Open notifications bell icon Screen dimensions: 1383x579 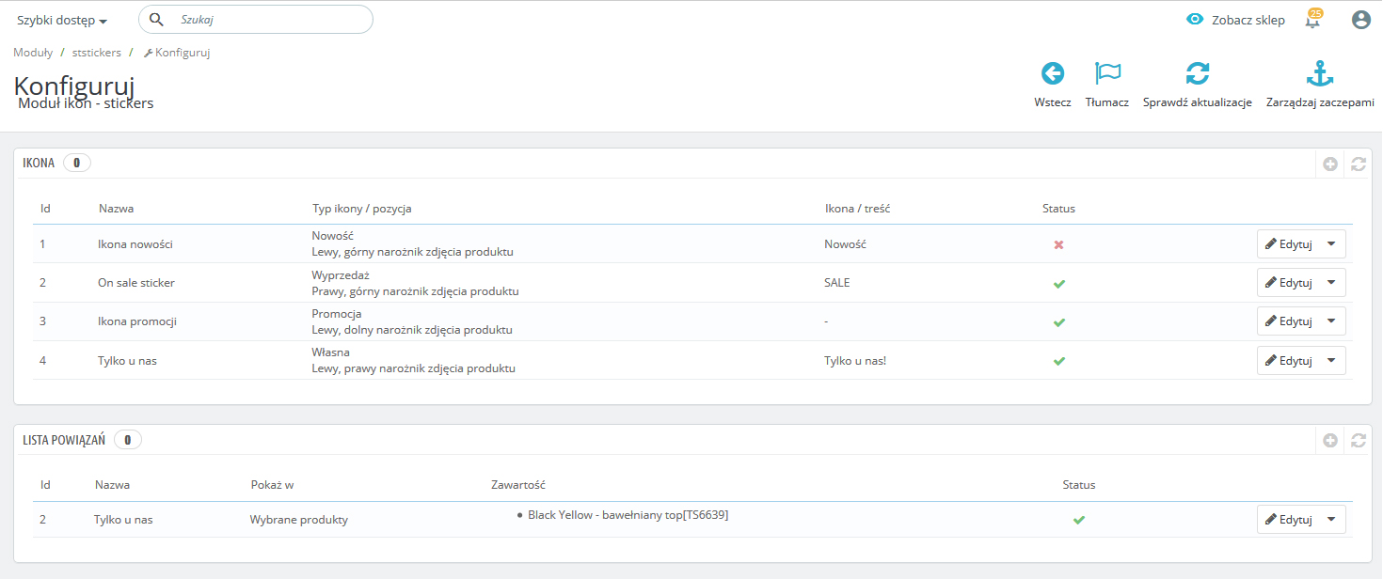click(1313, 20)
